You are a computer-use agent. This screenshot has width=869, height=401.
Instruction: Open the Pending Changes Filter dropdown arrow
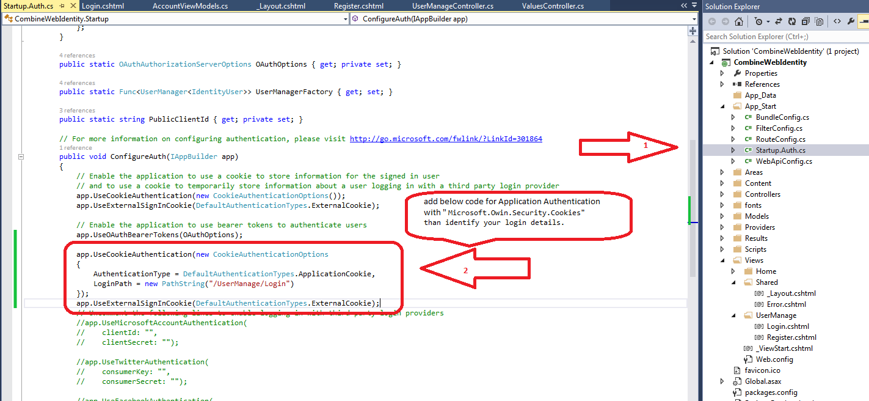(768, 21)
